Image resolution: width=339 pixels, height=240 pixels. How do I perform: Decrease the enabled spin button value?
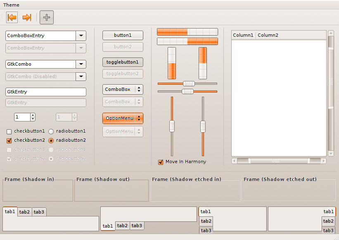point(33,119)
